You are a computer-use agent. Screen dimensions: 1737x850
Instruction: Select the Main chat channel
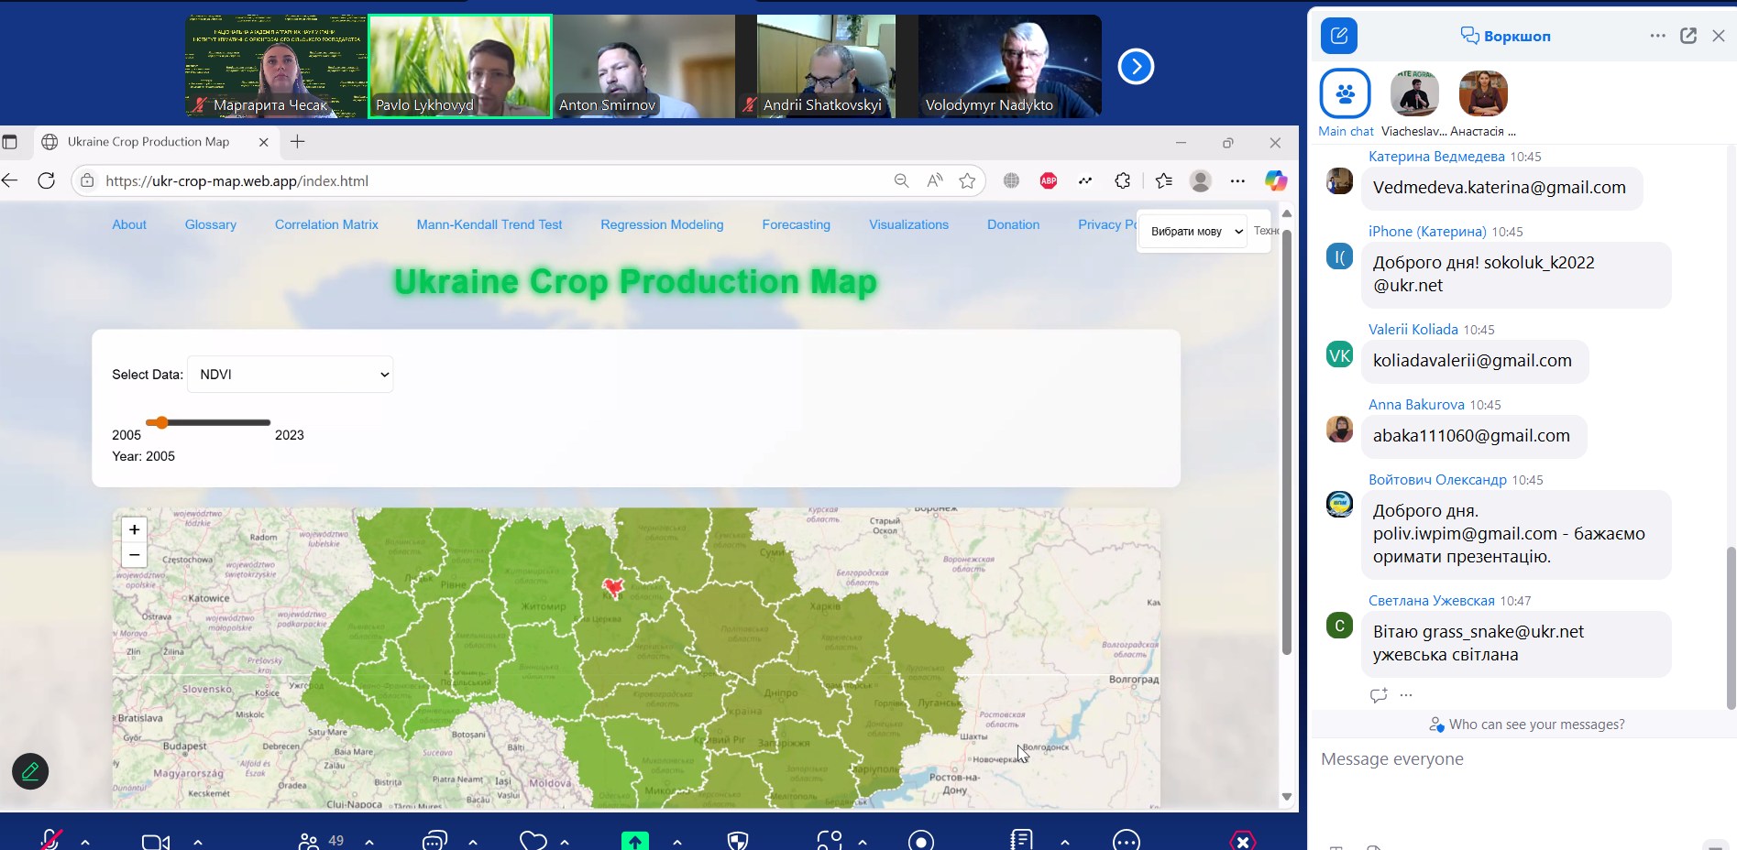click(1346, 104)
